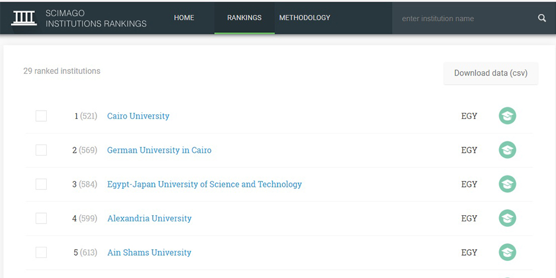Click the Scimago Institutions Rankings title
Image resolution: width=556 pixels, height=278 pixels.
[x=96, y=18]
